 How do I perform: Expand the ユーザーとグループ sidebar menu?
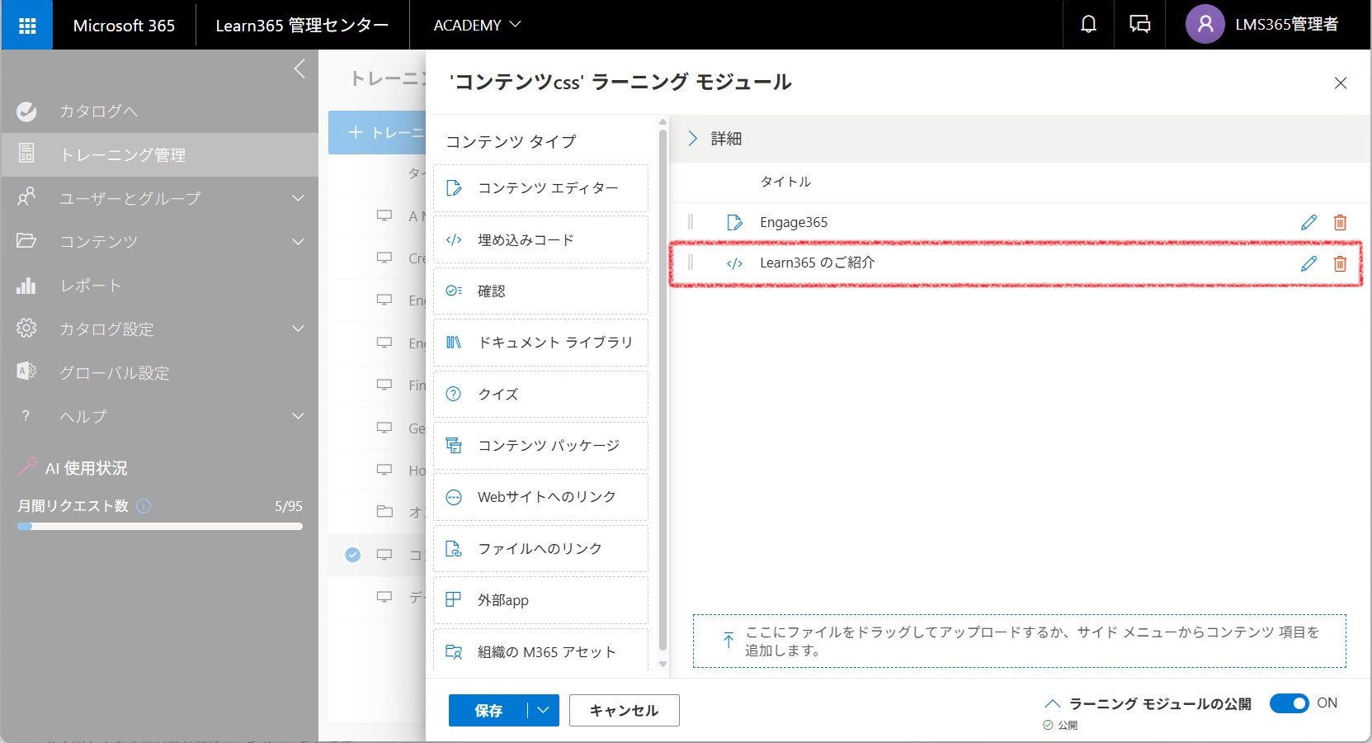298,198
